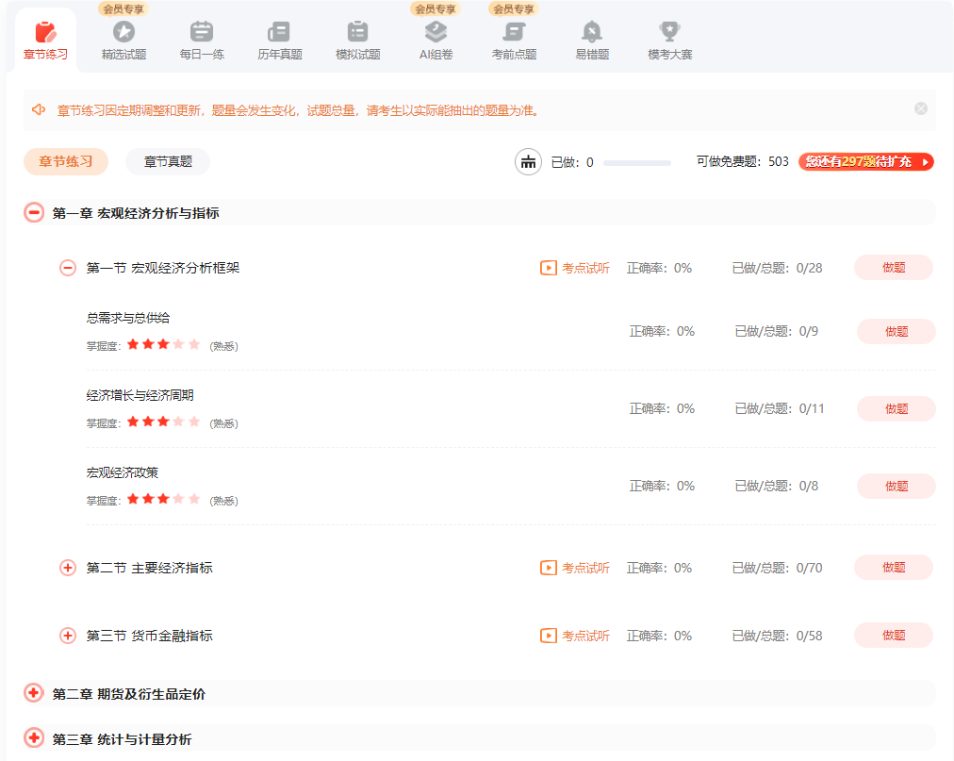The image size is (954, 761).
Task: Expand 第三章 统计与计量分析
Action: pos(34,738)
